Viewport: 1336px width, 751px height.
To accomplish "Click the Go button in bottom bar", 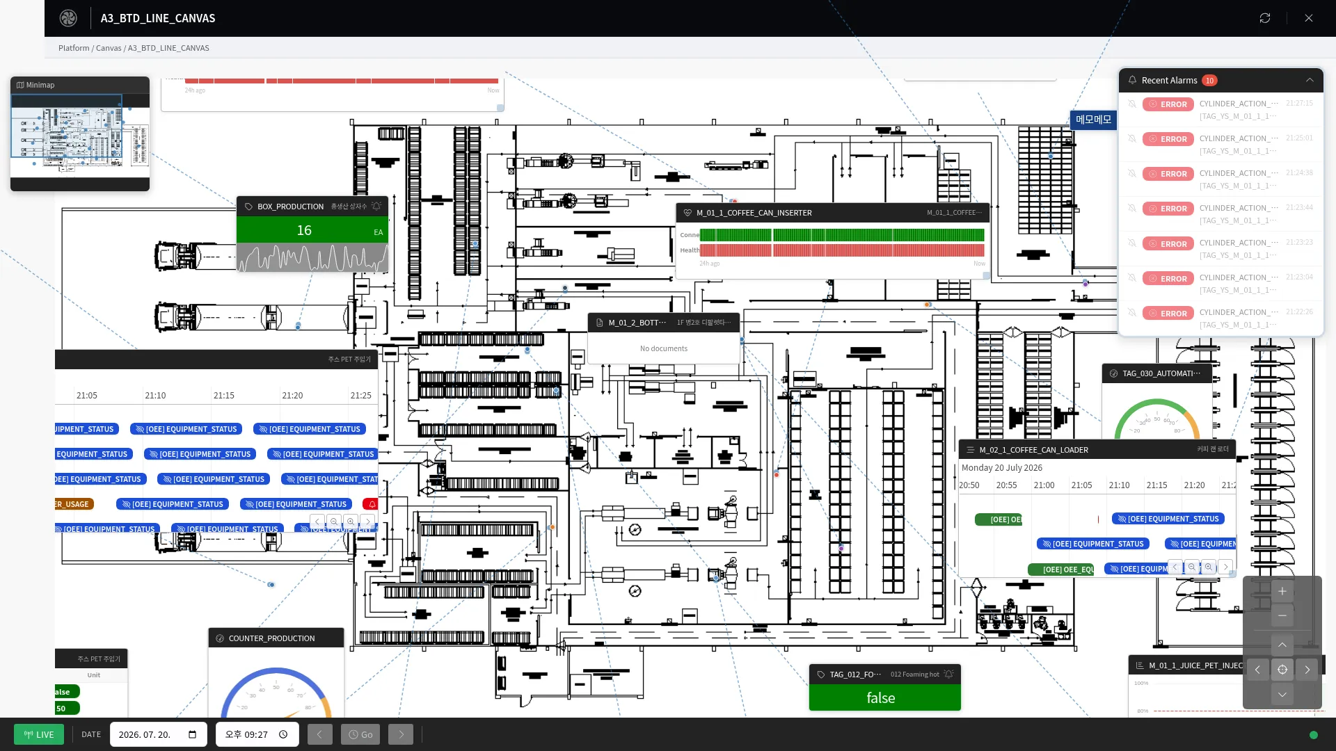I will (360, 734).
